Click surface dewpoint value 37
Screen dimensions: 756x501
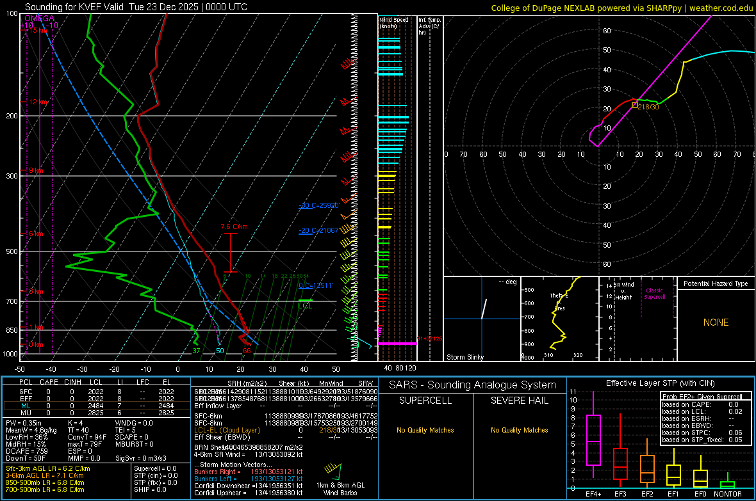point(196,351)
